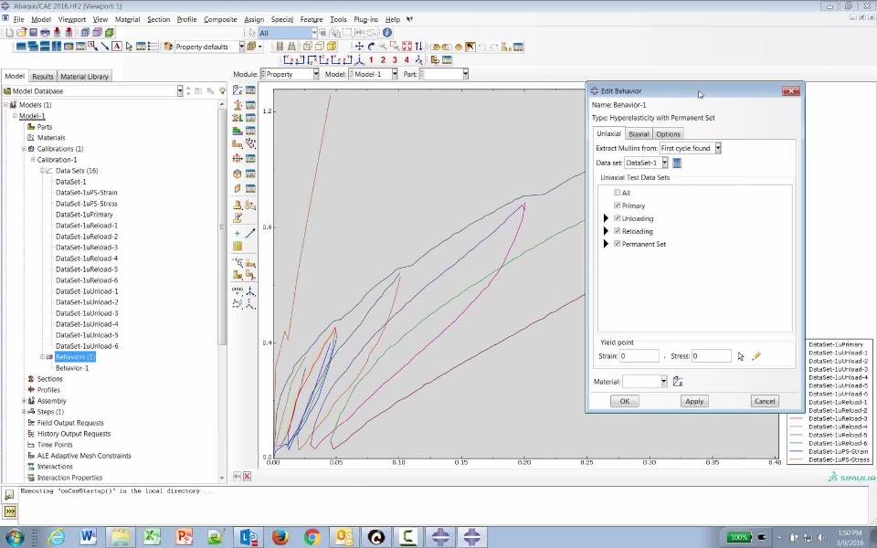
Task: Open the Module dropdown
Action: (x=316, y=74)
